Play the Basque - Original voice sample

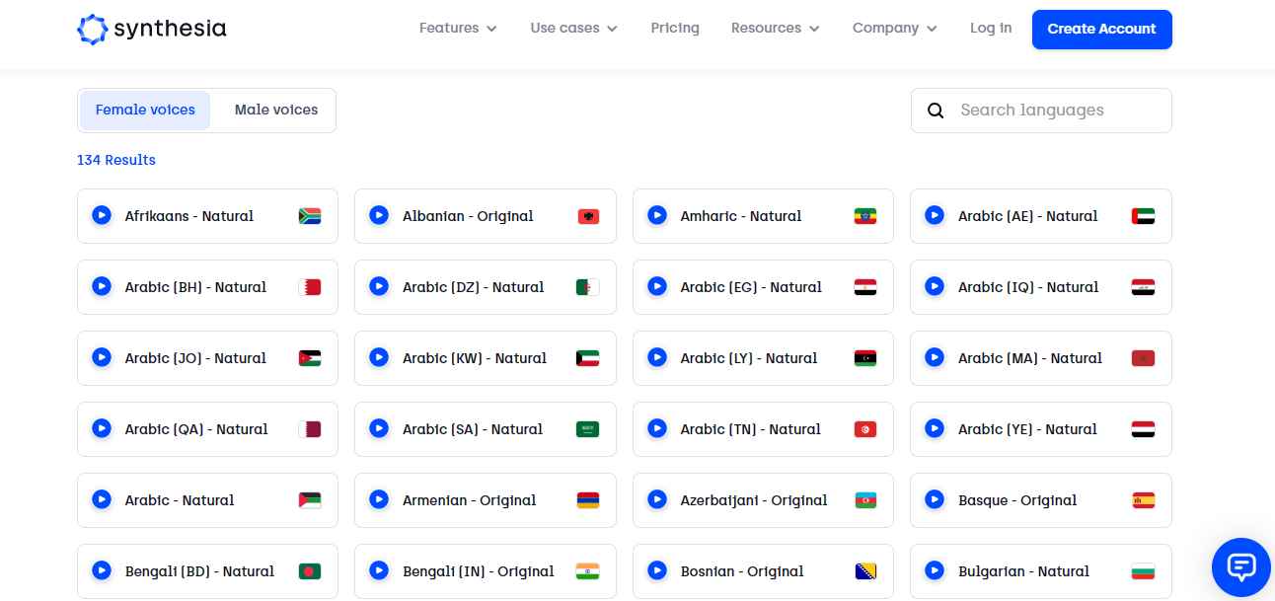(935, 499)
